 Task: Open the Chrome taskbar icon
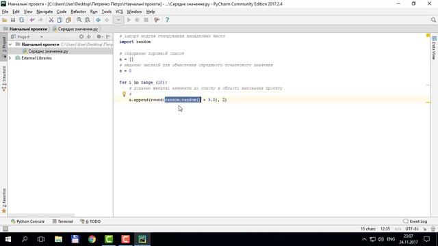click(92, 239)
